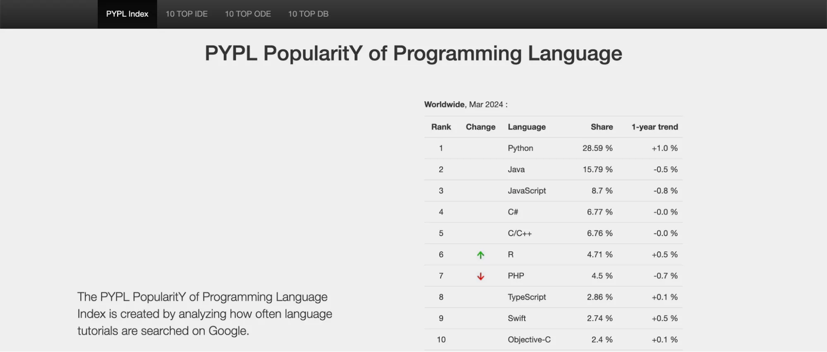827x352 pixels.
Task: Open the PYPL Index tab
Action: 127,14
